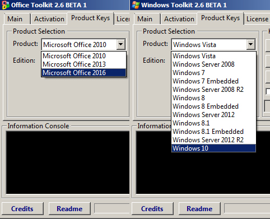This screenshot has width=270, height=219.
Task: Expand the Windows Product dropdown arrow
Action: pyautogui.click(x=251, y=44)
